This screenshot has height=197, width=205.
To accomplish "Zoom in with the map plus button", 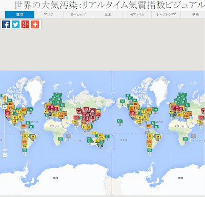I will pyautogui.click(x=5, y=107).
